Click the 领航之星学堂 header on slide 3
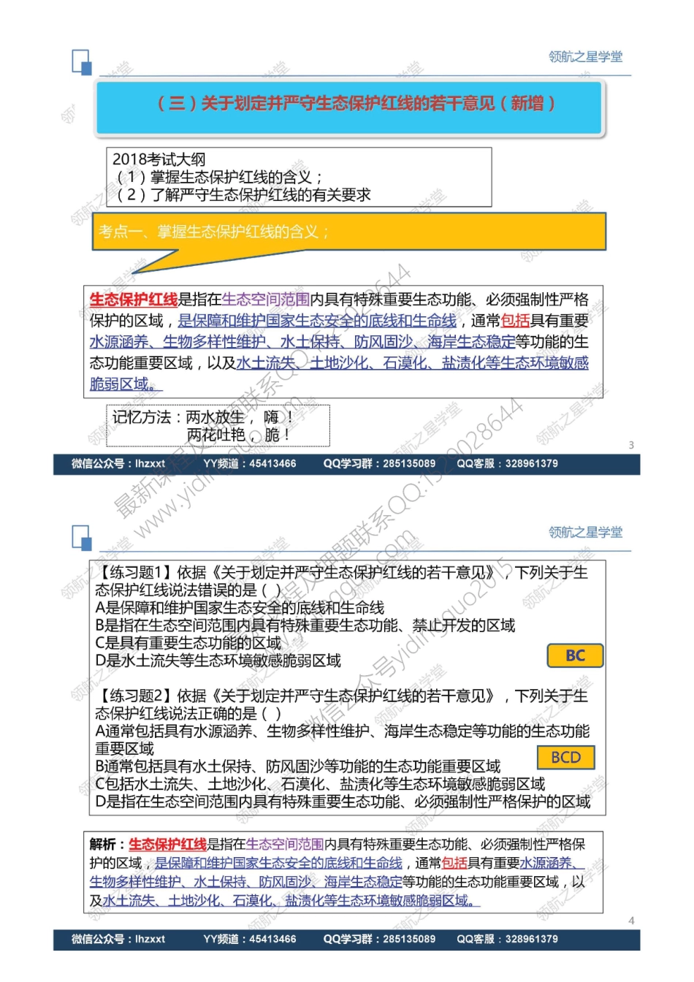This screenshot has width=694, height=982. click(x=586, y=56)
